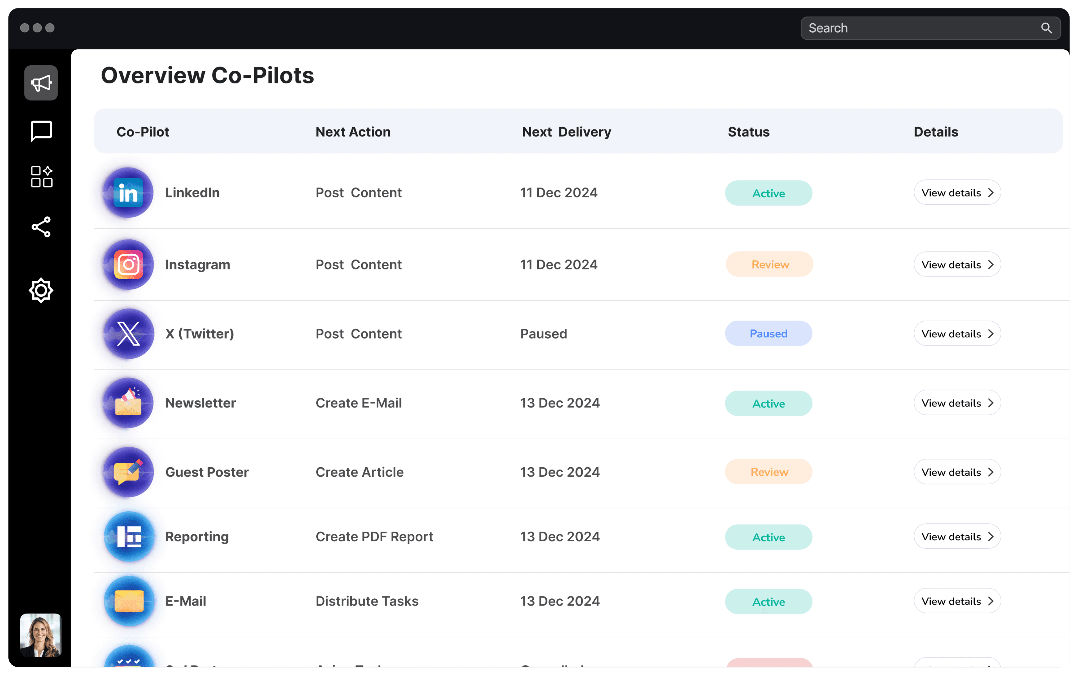1078x700 pixels.
Task: Click the Review status pill for Instagram
Action: [x=769, y=264]
